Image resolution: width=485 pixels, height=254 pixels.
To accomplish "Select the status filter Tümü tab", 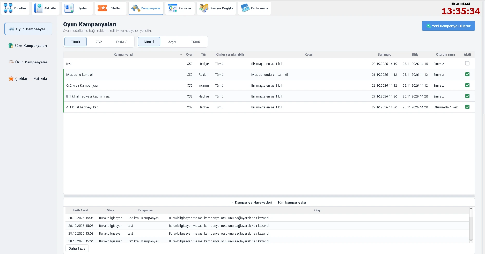I will (195, 42).
